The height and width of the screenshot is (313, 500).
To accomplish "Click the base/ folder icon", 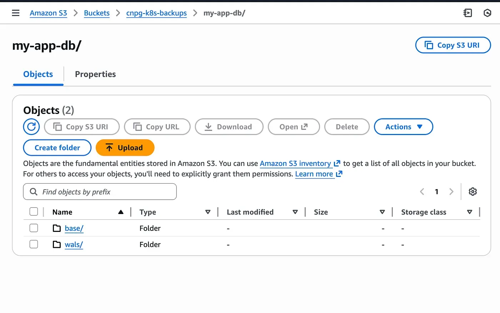I will 57,228.
